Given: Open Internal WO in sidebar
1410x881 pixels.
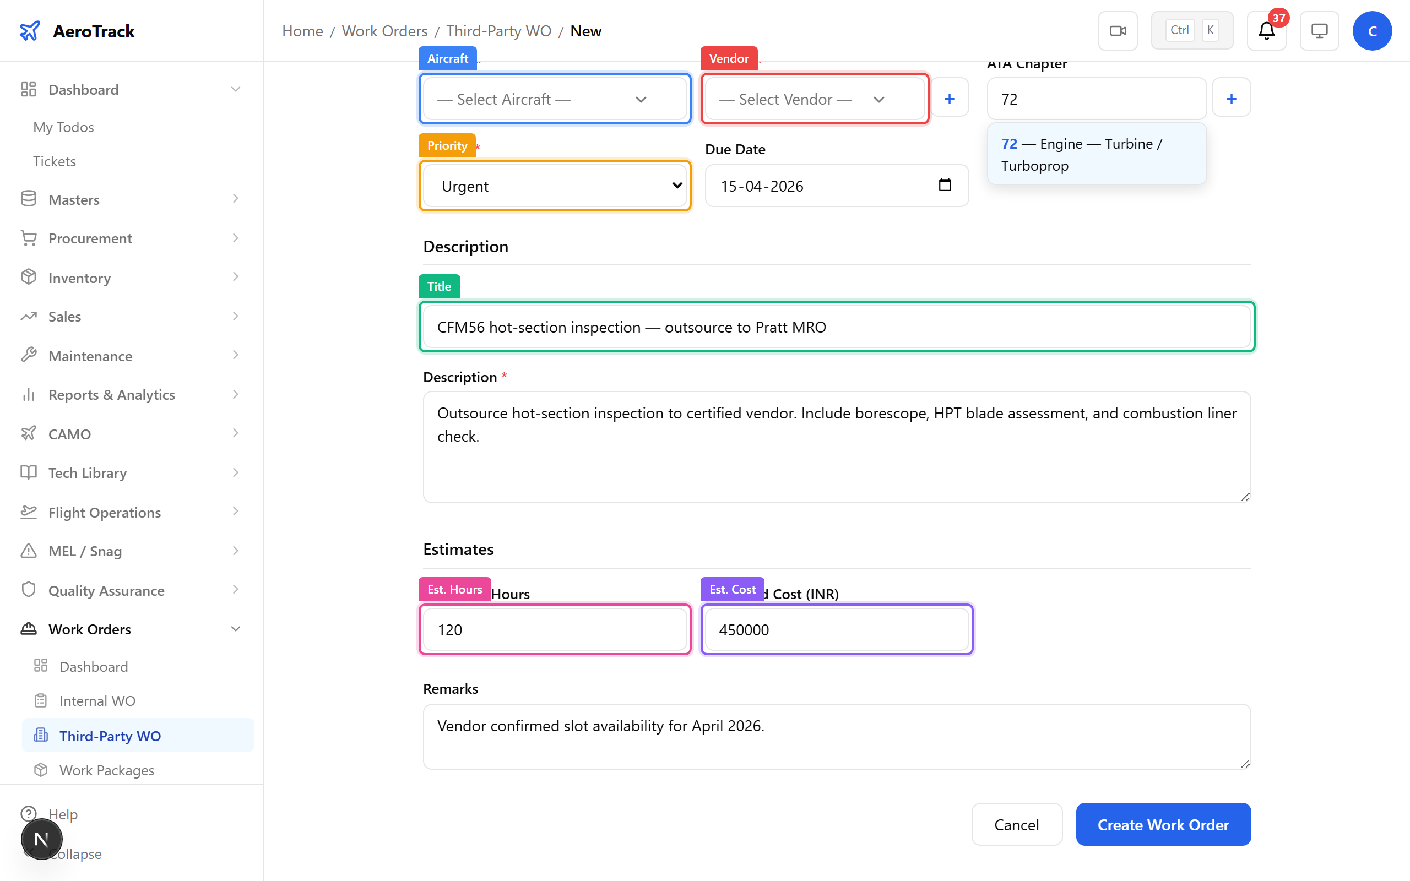Looking at the screenshot, I should coord(97,700).
